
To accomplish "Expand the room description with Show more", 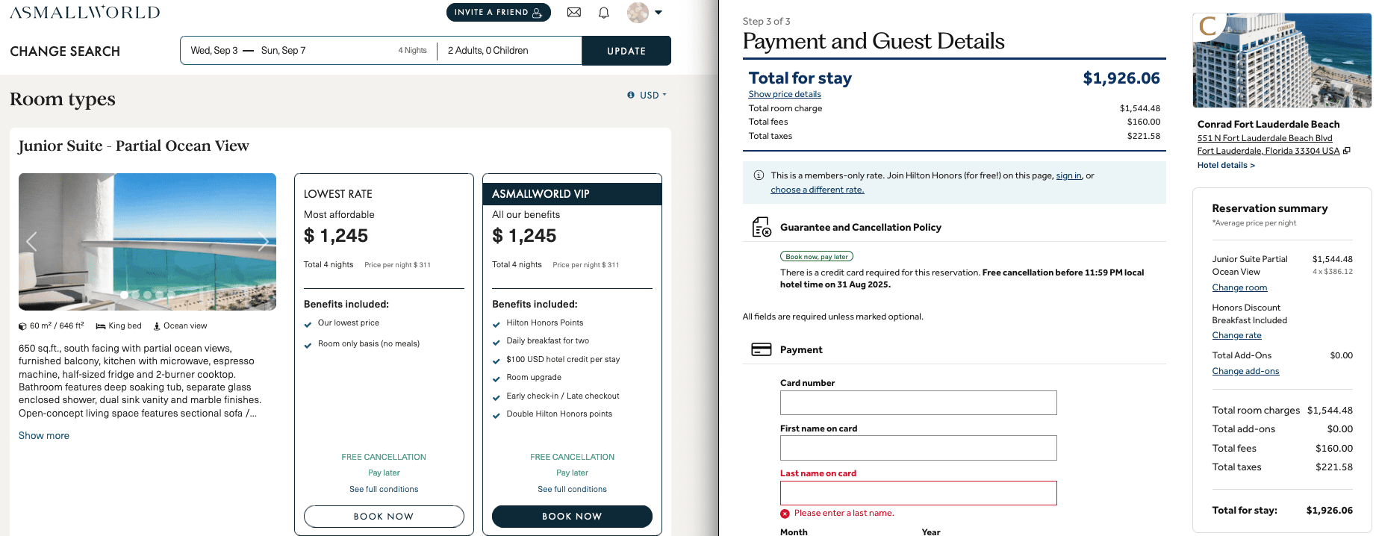I will (x=44, y=436).
